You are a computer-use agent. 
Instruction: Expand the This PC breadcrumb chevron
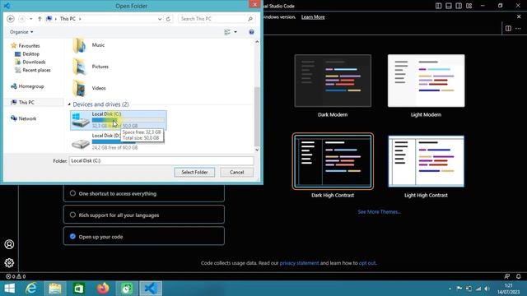80,19
